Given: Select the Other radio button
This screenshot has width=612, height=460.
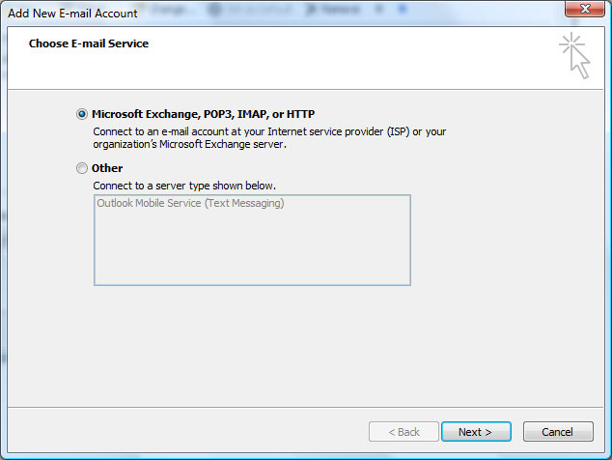Looking at the screenshot, I should click(x=82, y=168).
